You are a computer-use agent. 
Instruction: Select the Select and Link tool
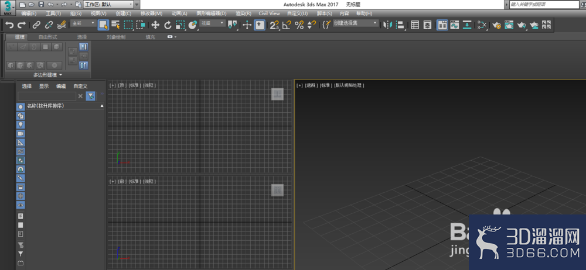36,25
